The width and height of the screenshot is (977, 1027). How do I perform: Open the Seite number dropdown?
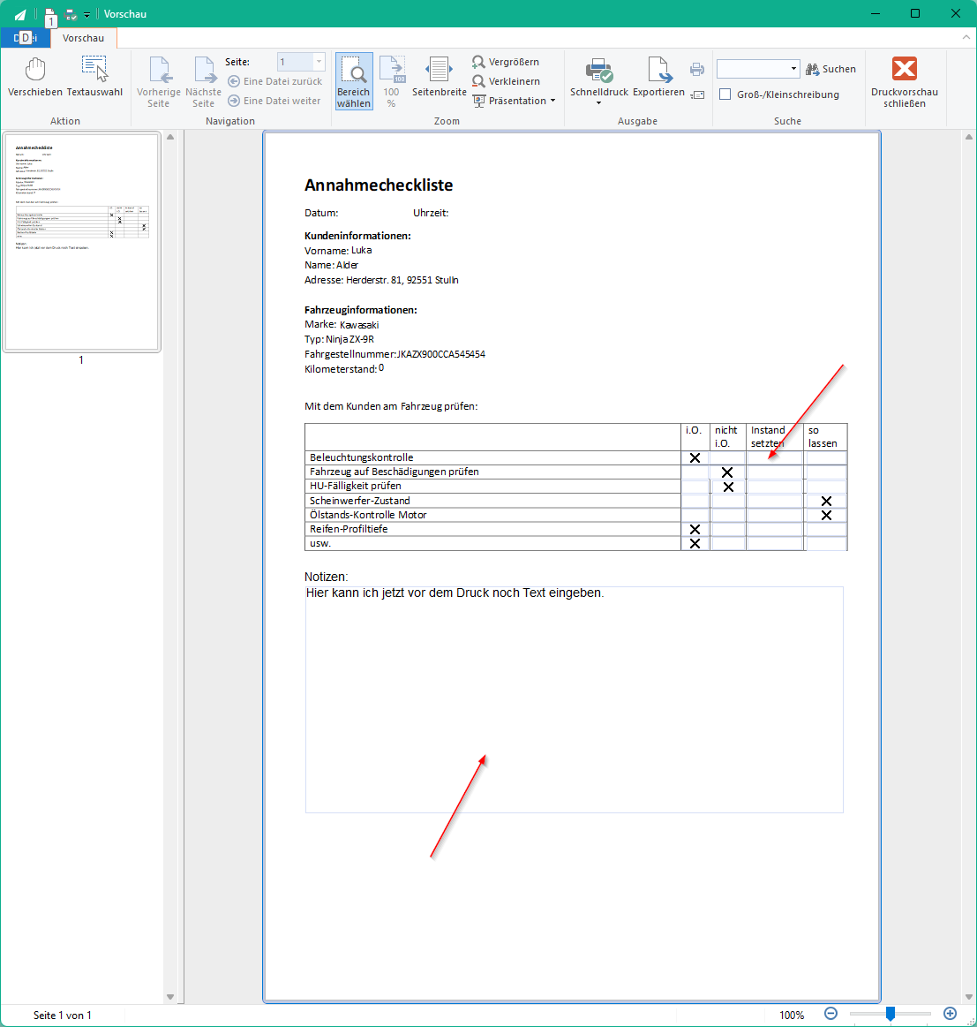tap(319, 62)
